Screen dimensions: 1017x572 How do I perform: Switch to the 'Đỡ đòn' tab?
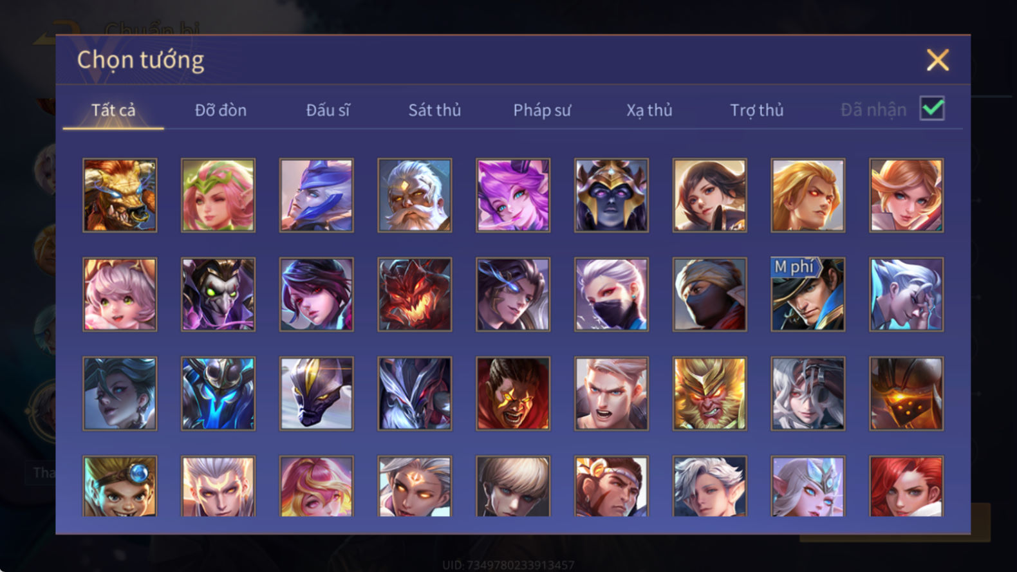(x=221, y=110)
